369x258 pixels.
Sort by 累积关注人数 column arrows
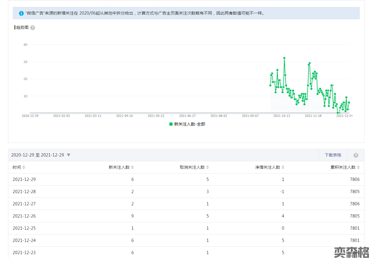(358, 168)
